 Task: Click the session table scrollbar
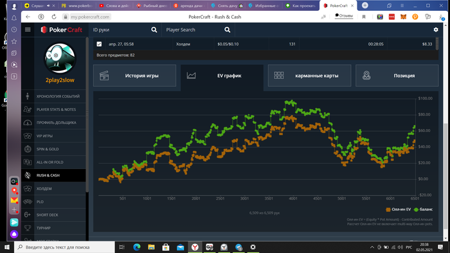pos(437,44)
